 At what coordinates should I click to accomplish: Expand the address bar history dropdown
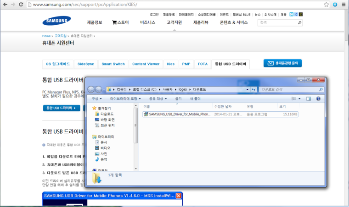point(247,90)
